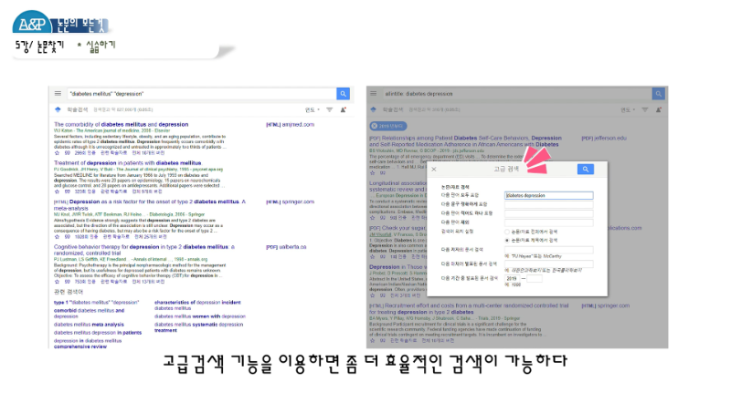Click the search button in advanced search dialog
Viewport: 731px width, 393px height.
click(585, 169)
